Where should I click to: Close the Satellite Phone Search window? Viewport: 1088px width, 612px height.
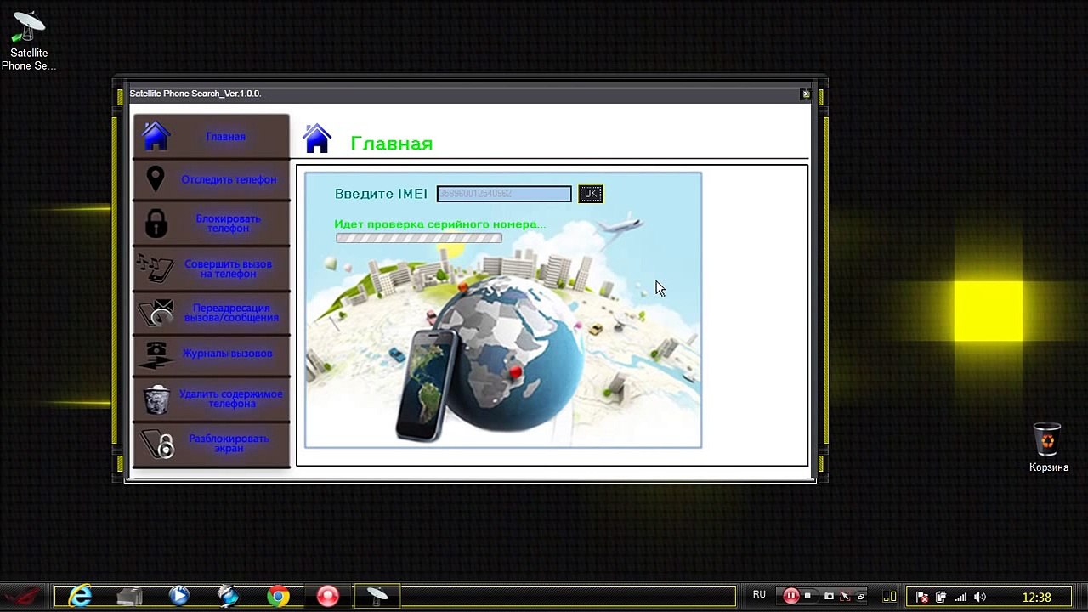click(x=806, y=93)
